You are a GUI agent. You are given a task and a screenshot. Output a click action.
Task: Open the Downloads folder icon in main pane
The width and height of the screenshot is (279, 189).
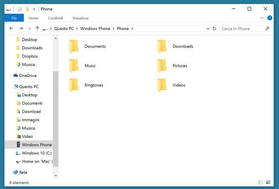coord(162,47)
